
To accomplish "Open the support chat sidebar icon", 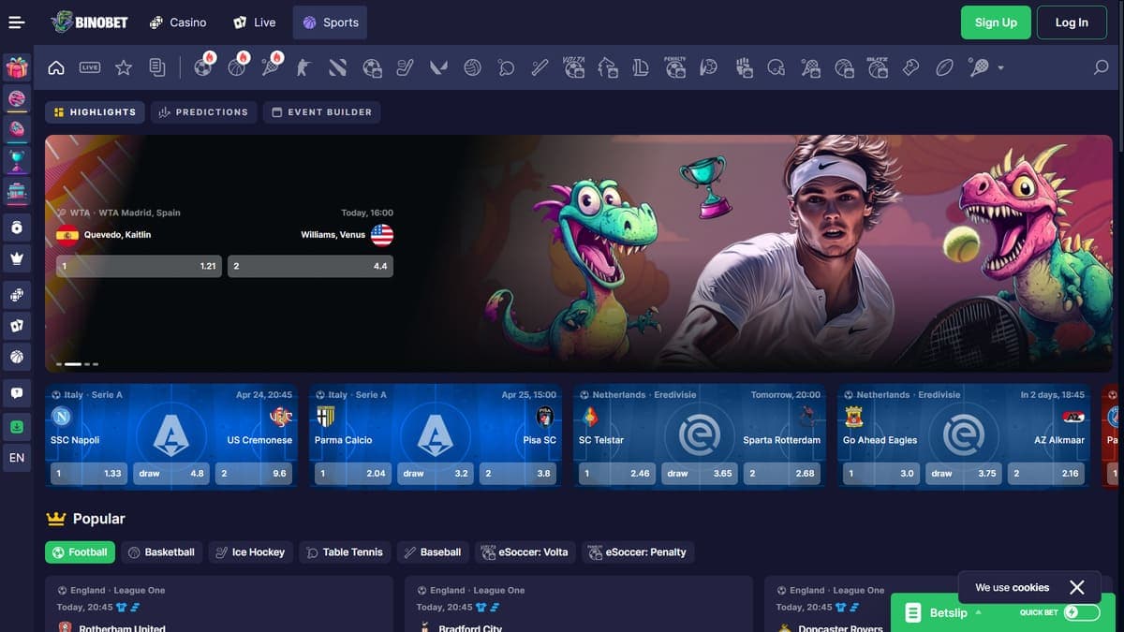I will 17,393.
